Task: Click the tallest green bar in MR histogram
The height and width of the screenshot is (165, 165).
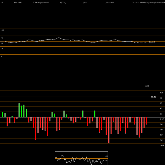Action: coord(19,110)
